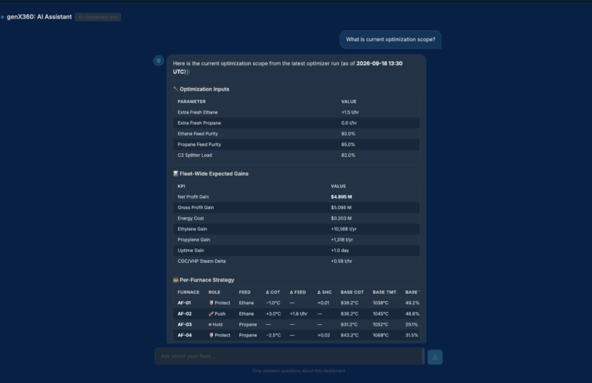Screen dimensions: 592x383
Task: Click the ROLE column header
Action: click(214, 292)
